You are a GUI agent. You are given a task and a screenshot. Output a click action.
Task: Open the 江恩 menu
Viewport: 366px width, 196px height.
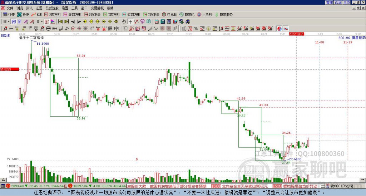[39, 8]
